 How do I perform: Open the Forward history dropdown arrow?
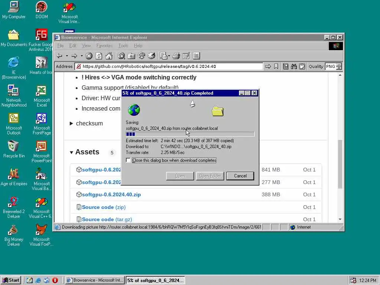tap(82, 56)
